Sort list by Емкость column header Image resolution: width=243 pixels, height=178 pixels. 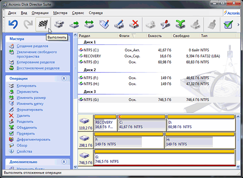click(159, 36)
